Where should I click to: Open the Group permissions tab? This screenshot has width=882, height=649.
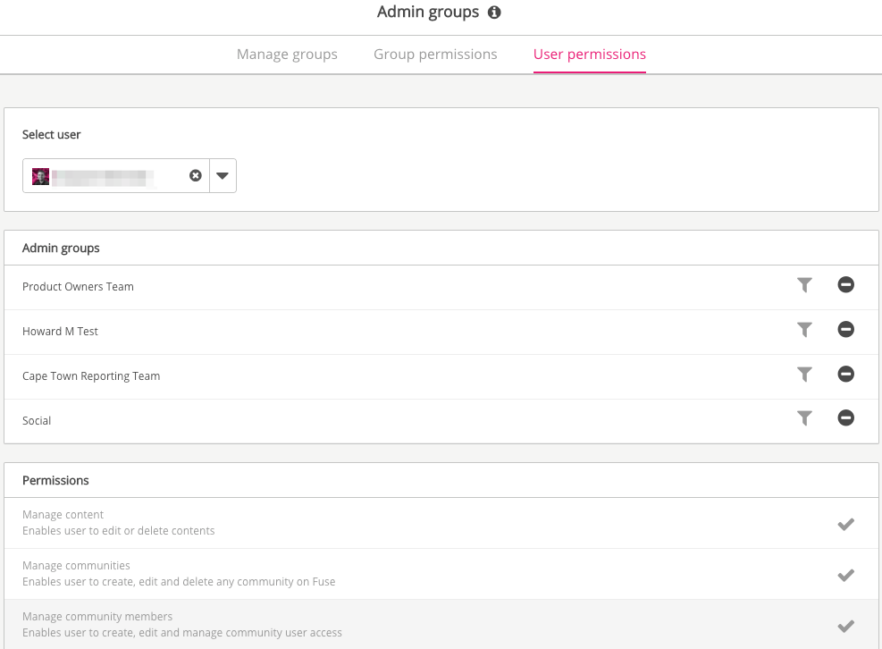[435, 55]
